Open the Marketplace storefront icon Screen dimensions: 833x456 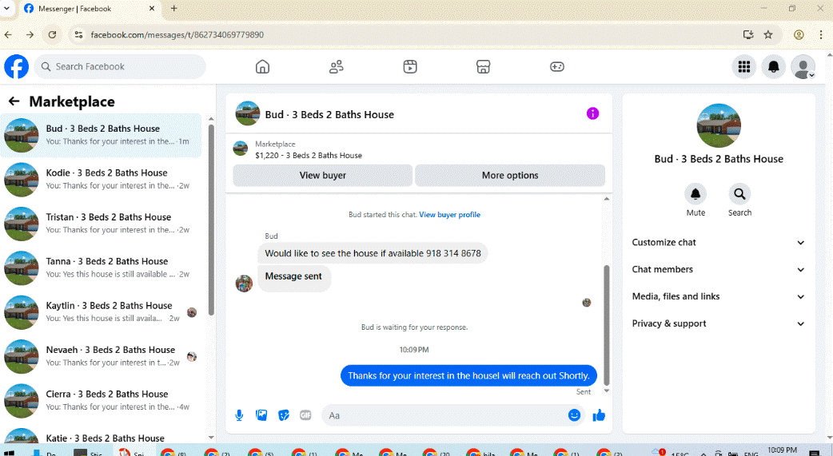tap(483, 67)
